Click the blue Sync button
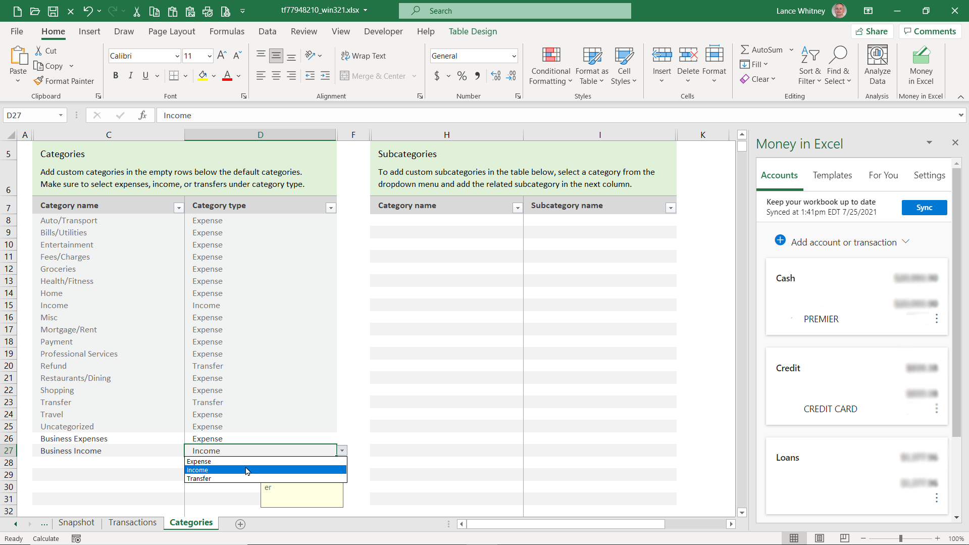Image resolution: width=969 pixels, height=545 pixels. pos(924,208)
